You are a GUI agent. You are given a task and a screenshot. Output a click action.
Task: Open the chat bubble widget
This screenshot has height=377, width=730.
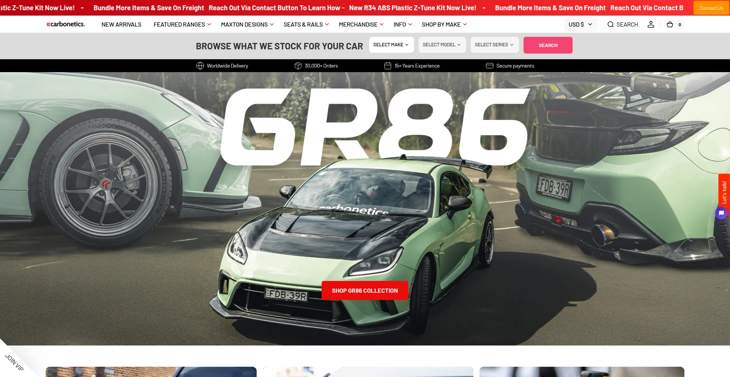click(x=721, y=213)
